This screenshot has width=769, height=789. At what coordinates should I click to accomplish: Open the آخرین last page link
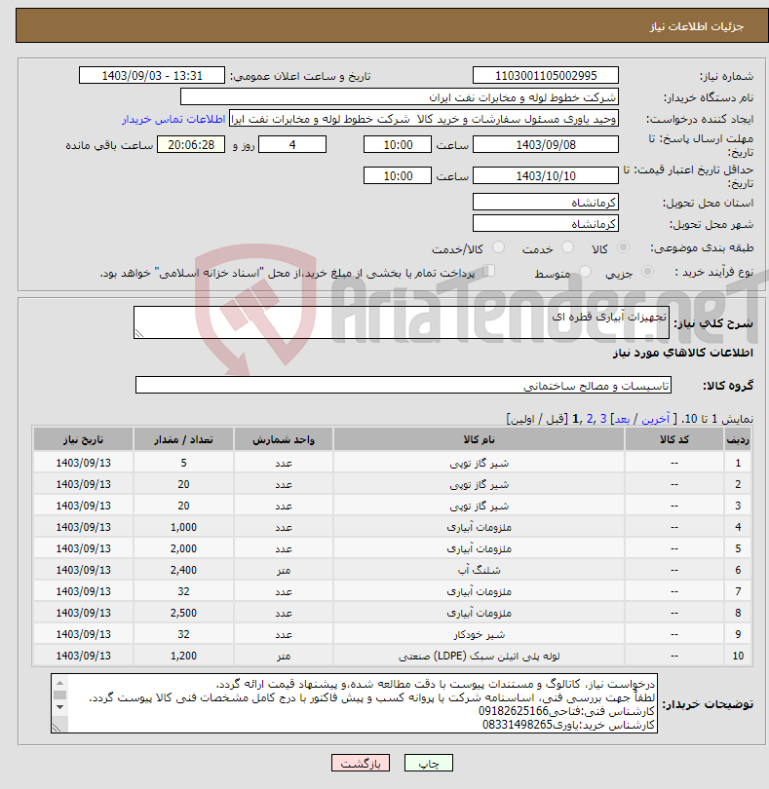(x=656, y=419)
